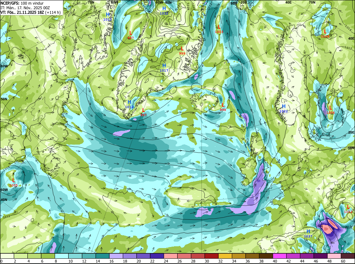Click the high pressure marker H 1037

coord(308,234)
